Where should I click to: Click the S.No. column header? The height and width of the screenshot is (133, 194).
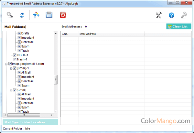click(x=69, y=34)
